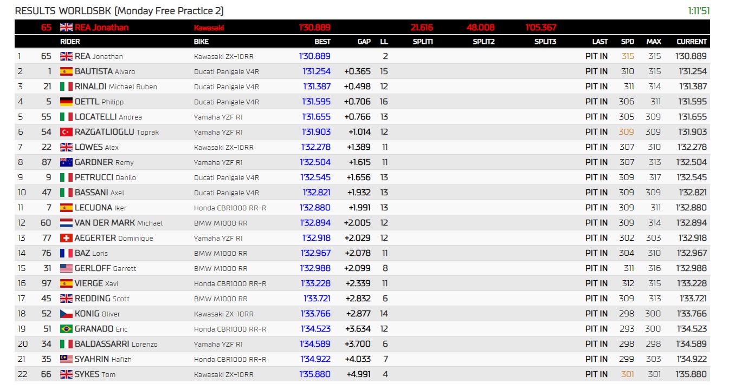Click best lap time 1'35.880 in blue
Image resolution: width=729 pixels, height=390 pixels.
315,374
